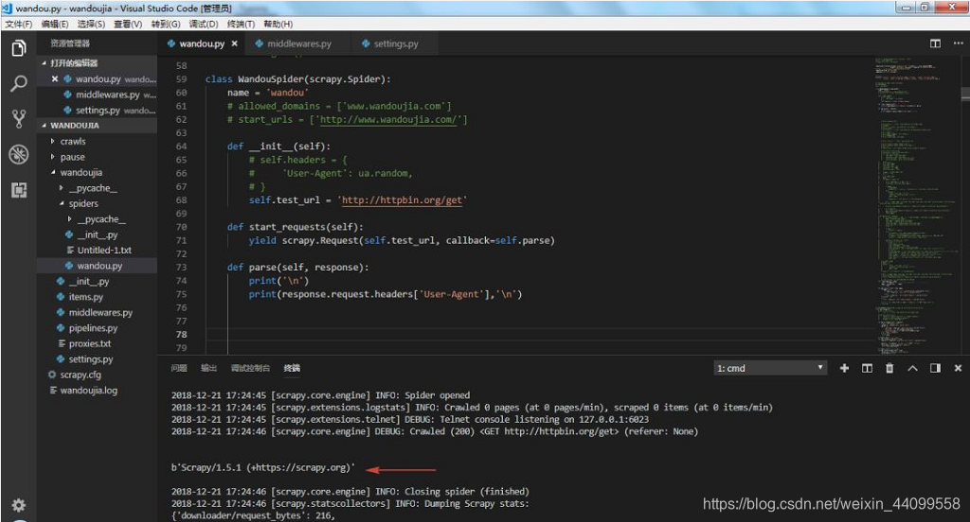Collapse the 打开的编辑器 section

[x=97, y=63]
